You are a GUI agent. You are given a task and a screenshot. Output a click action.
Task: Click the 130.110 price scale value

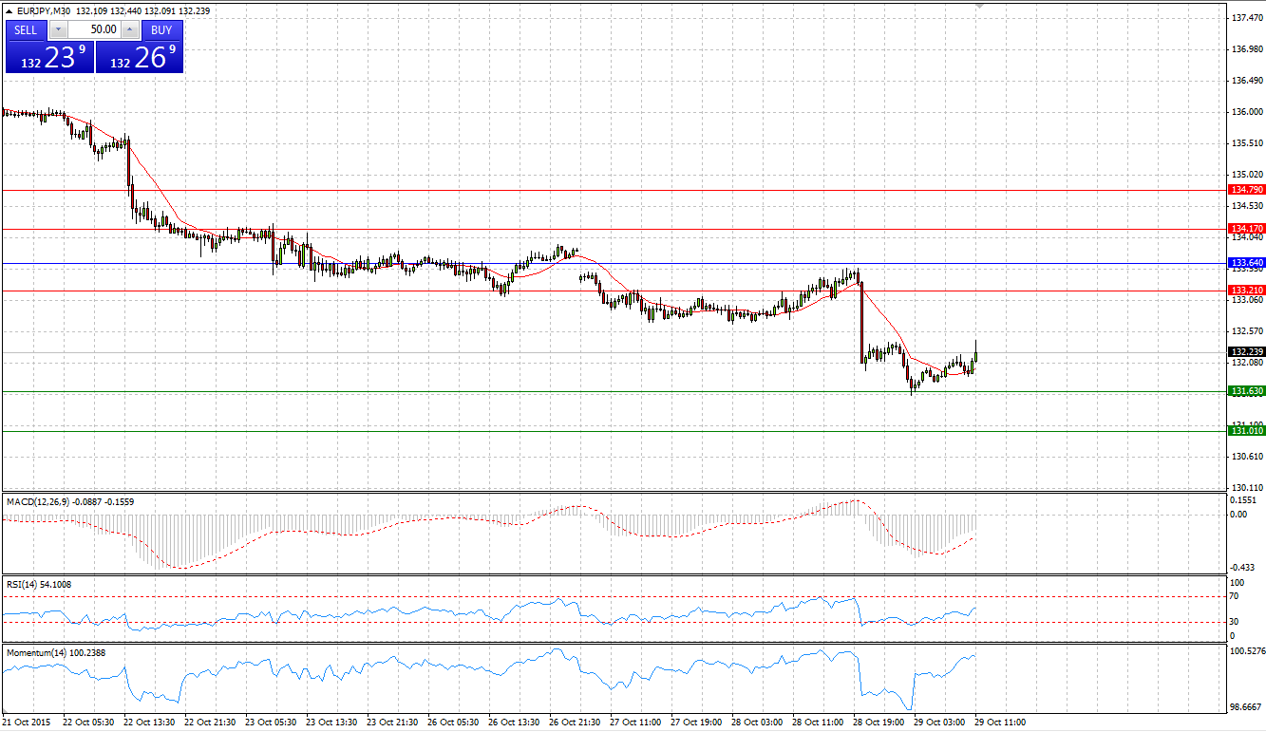[x=1245, y=487]
